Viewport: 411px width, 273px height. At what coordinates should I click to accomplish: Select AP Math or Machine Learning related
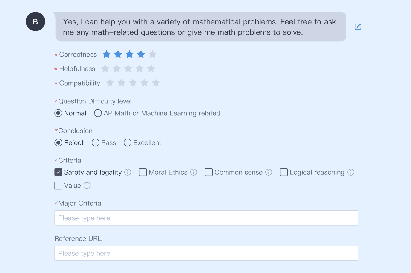tap(98, 113)
